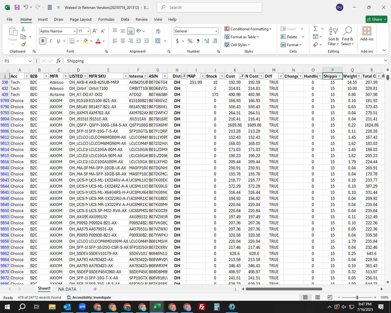Viewport: 391px width, 313px height.
Task: Open the font name Aptos Narrow dropdown
Action: point(74,31)
